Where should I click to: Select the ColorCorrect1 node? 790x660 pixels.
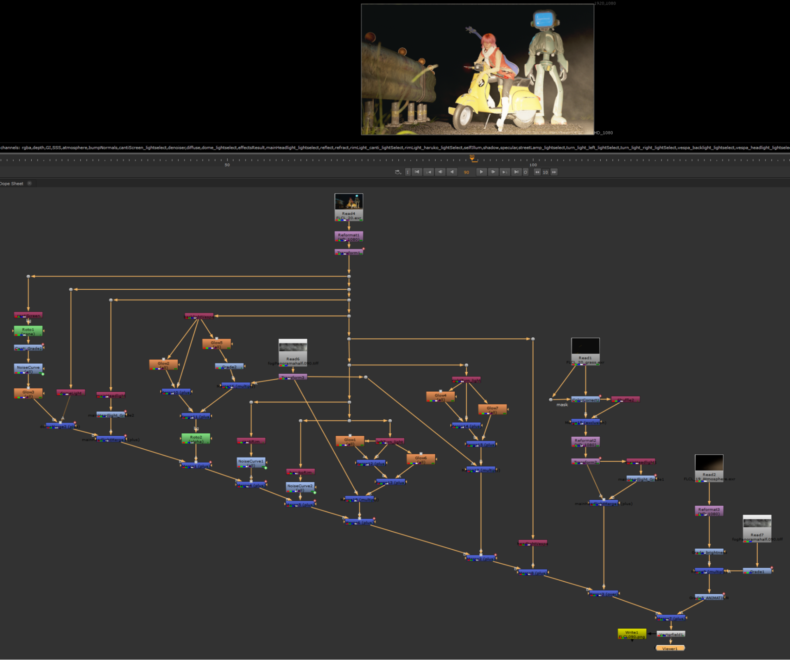coord(586,400)
